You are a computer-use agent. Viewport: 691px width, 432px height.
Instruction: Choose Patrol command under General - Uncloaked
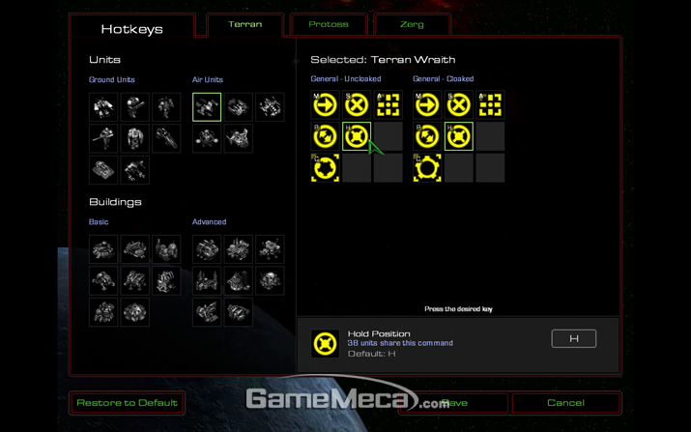pyautogui.click(x=326, y=136)
